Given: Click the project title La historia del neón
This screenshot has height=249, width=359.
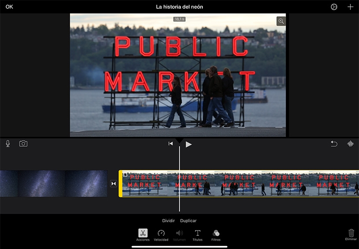Looking at the screenshot, I should coord(179,7).
